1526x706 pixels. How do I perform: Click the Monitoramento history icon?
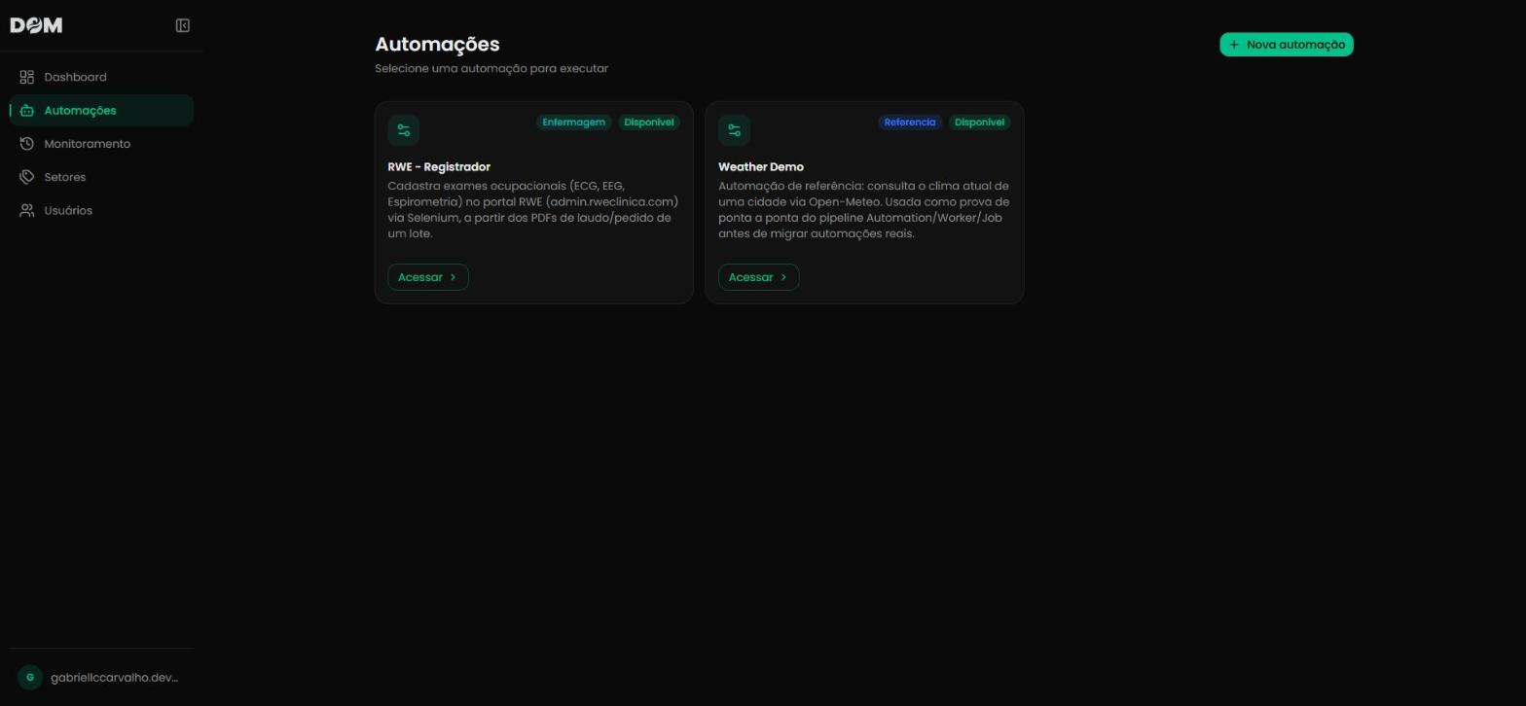[x=27, y=144]
